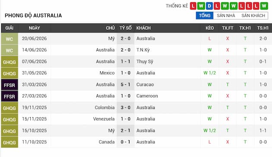
Task: Click the NGÀY column header
Action: (x=35, y=28)
